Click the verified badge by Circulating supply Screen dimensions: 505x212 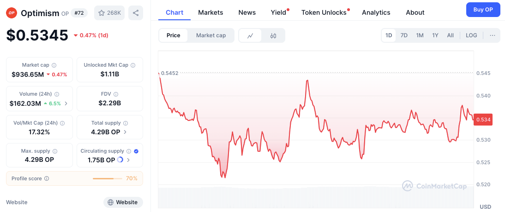[136, 151]
